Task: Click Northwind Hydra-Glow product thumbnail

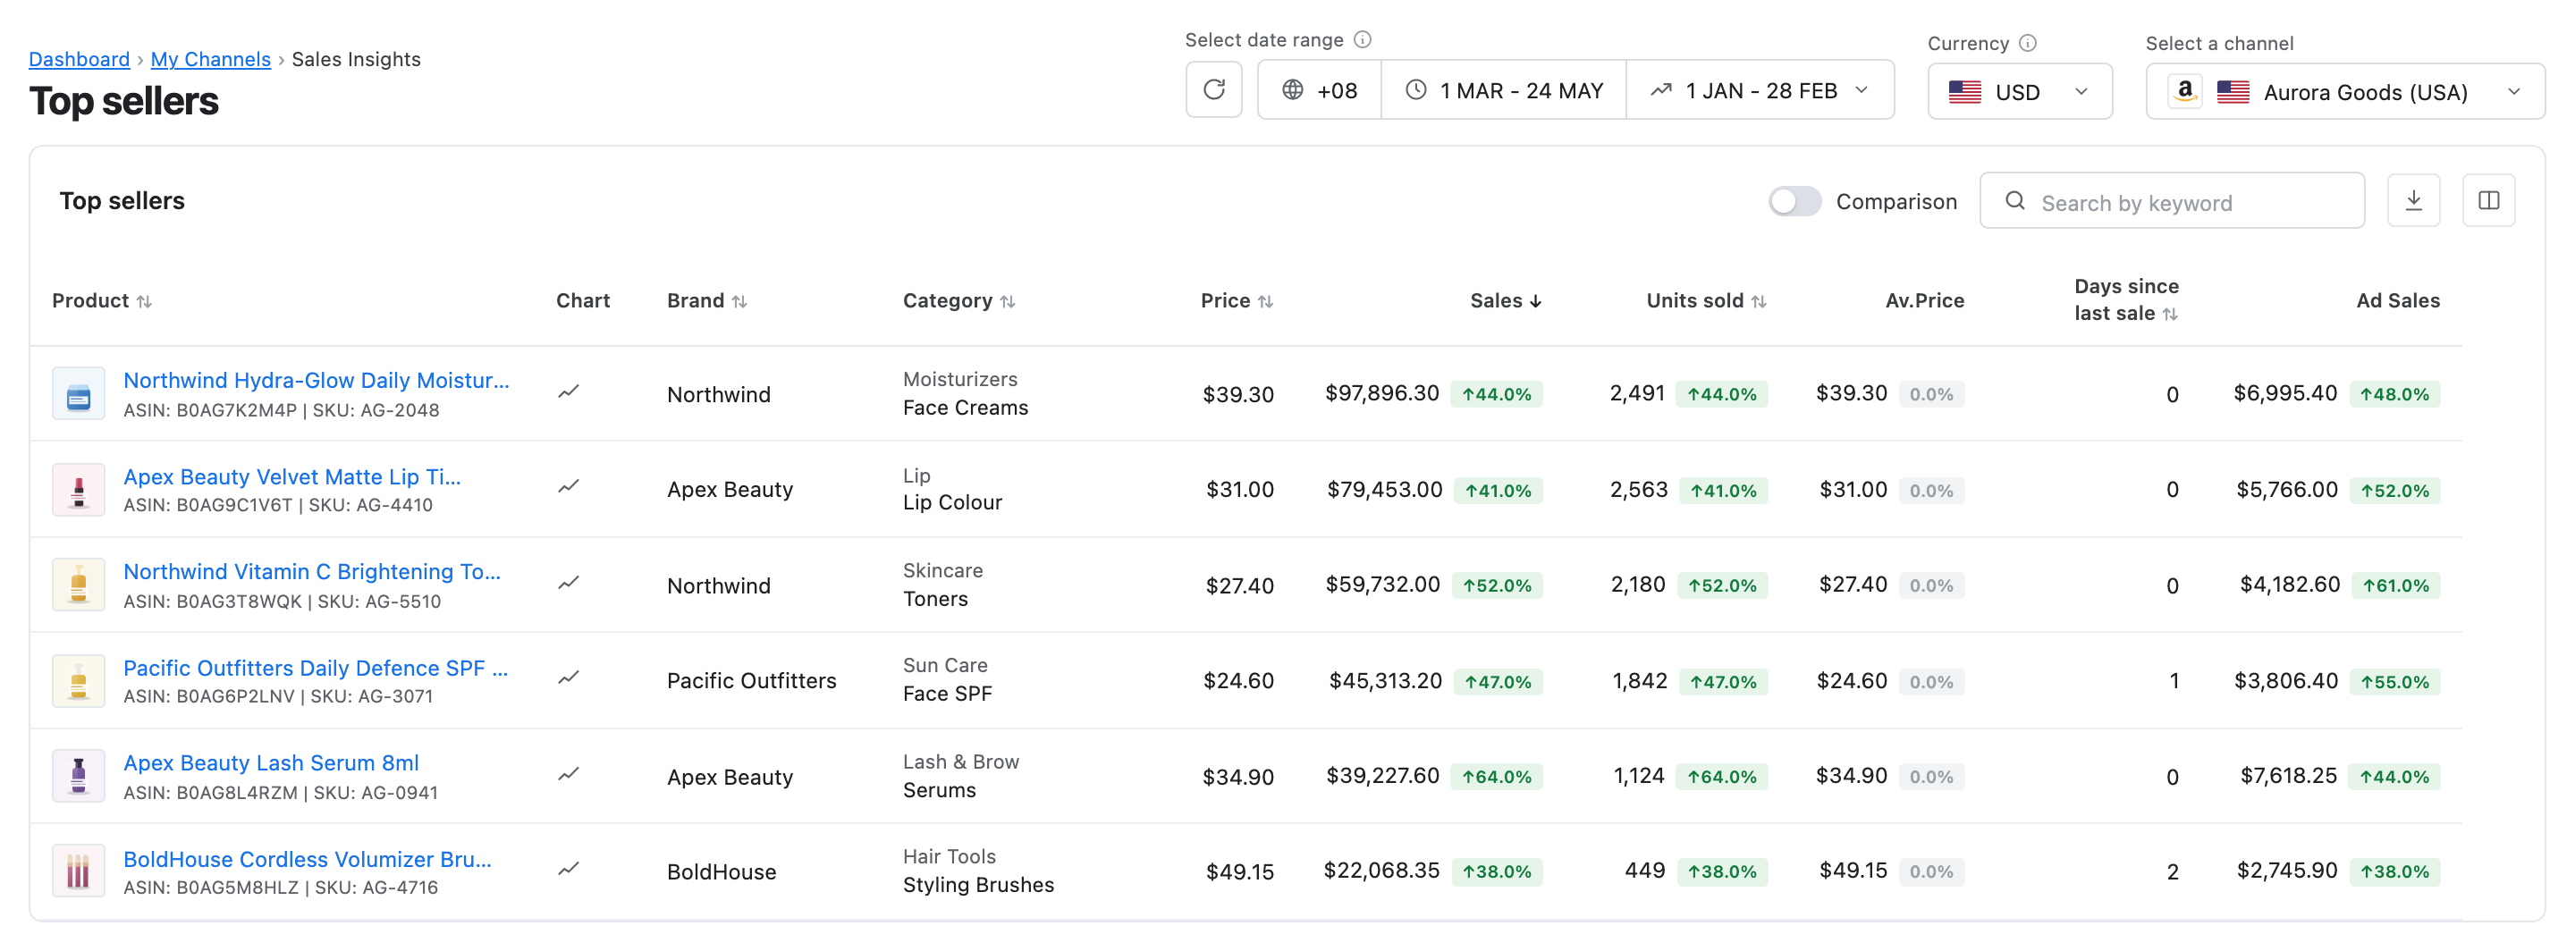Action: 78,393
